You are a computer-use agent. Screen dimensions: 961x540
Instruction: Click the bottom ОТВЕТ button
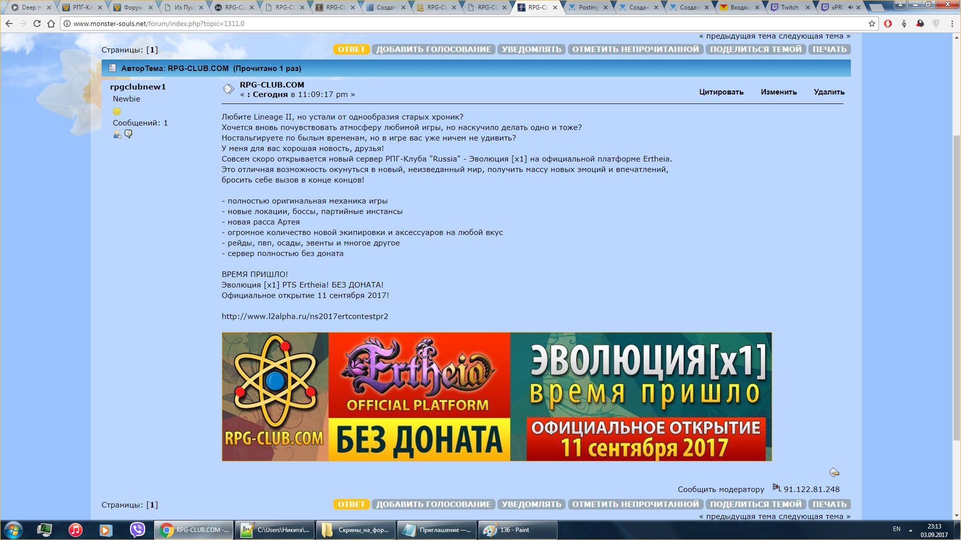pos(351,504)
